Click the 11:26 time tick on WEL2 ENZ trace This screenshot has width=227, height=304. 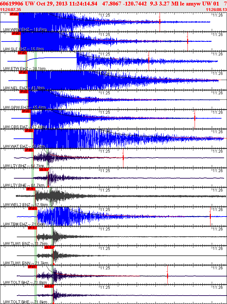tap(218, 190)
